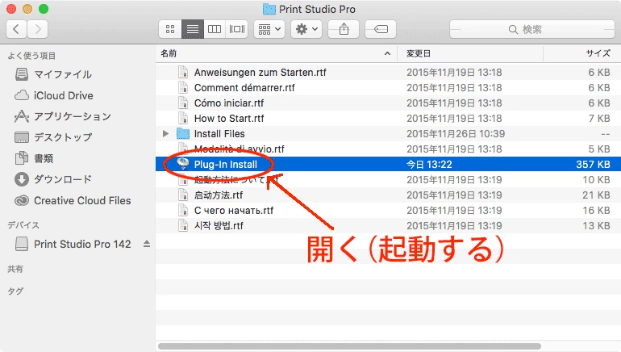Click the Cómo iniciar.rtf document icon
This screenshot has height=352, width=621.
[x=183, y=103]
